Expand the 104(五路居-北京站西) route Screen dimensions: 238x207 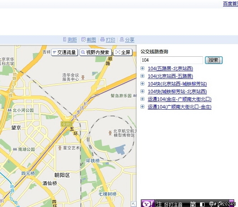point(142,68)
